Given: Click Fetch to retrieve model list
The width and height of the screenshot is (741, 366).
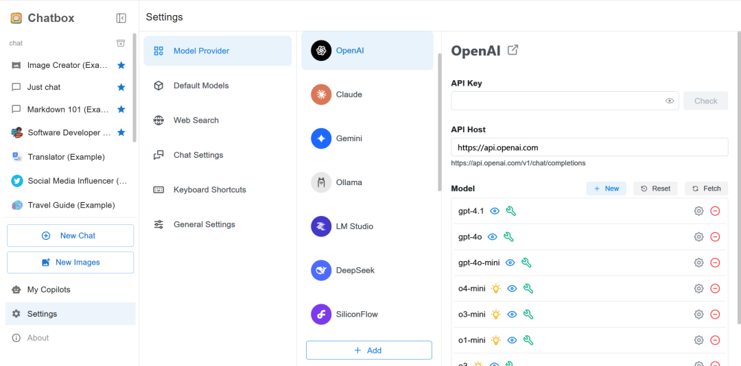Looking at the screenshot, I should tap(706, 188).
